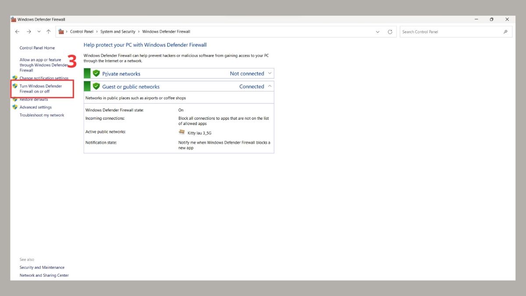Click the green shield icon for Guest or public networks
The height and width of the screenshot is (296, 526).
(x=96, y=86)
